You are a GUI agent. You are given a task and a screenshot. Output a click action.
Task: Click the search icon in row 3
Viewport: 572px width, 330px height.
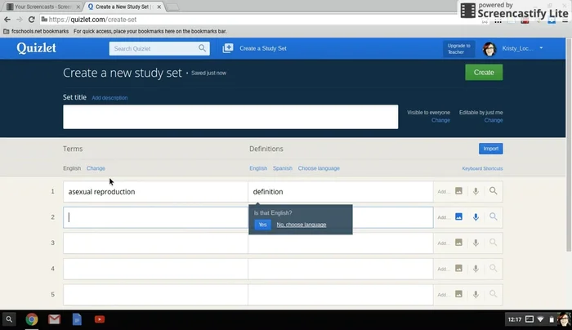[493, 243]
